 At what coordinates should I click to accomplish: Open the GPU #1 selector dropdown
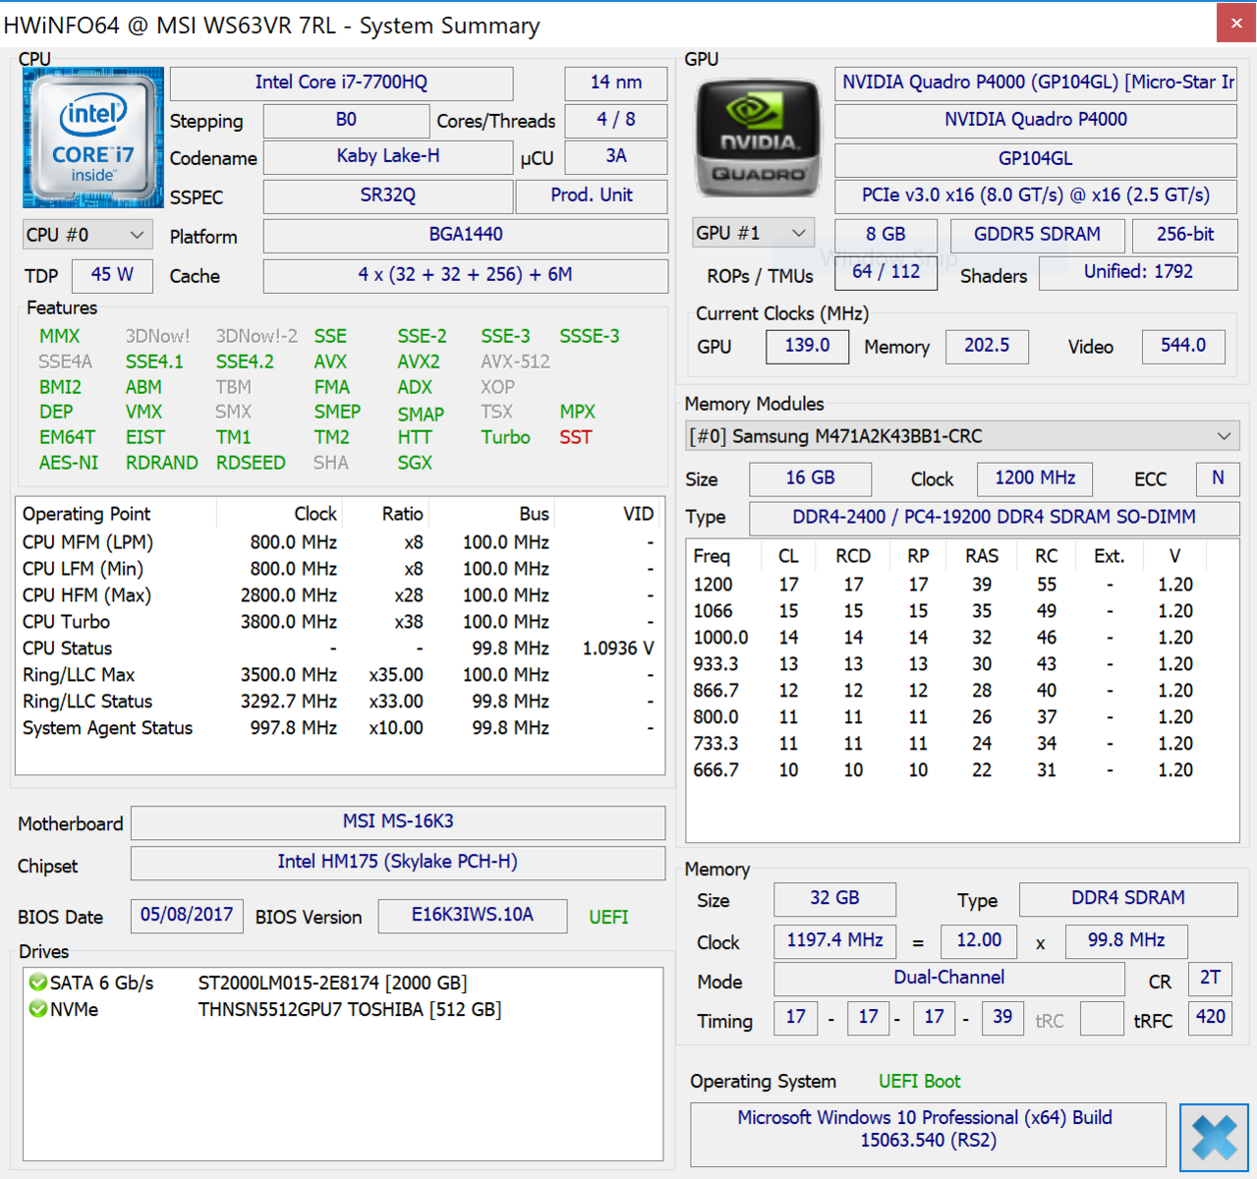(x=753, y=233)
